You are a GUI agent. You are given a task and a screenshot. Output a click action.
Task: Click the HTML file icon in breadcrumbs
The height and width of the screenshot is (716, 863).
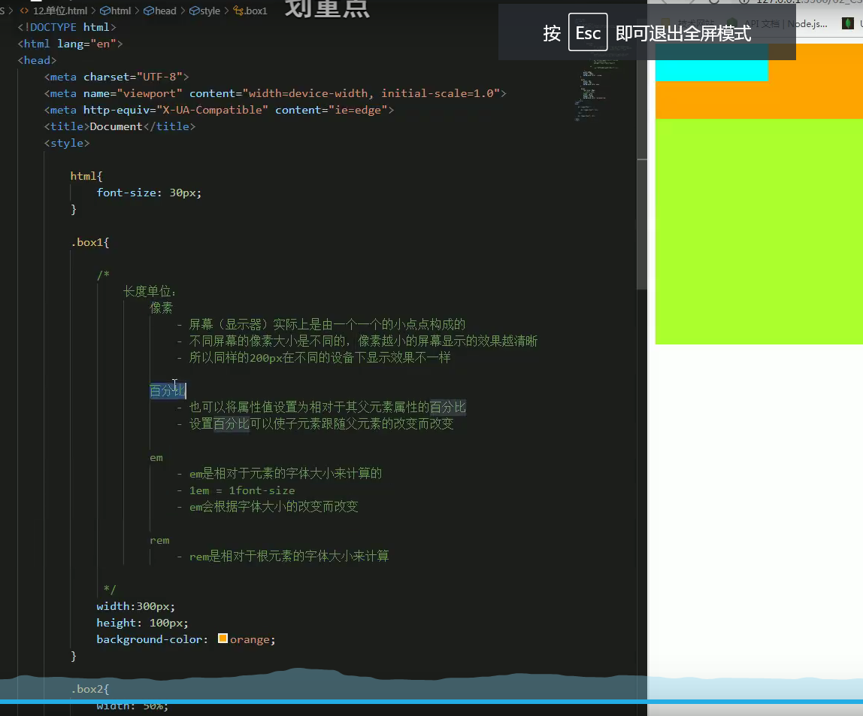24,11
